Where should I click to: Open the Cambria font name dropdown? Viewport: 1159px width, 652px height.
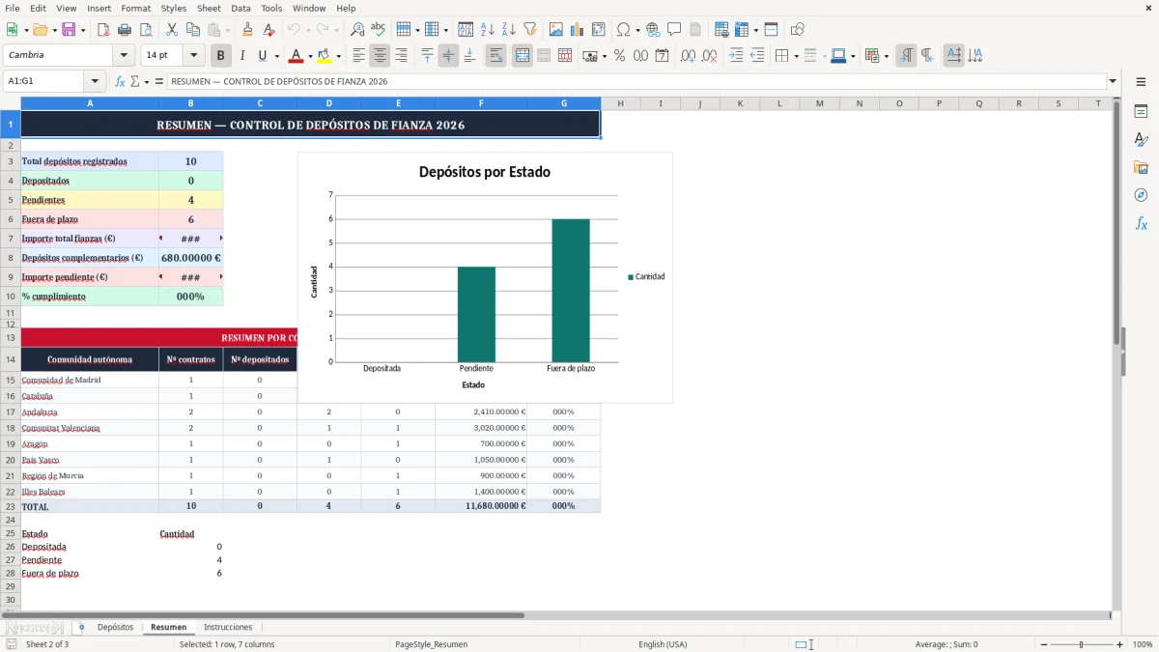pos(123,56)
